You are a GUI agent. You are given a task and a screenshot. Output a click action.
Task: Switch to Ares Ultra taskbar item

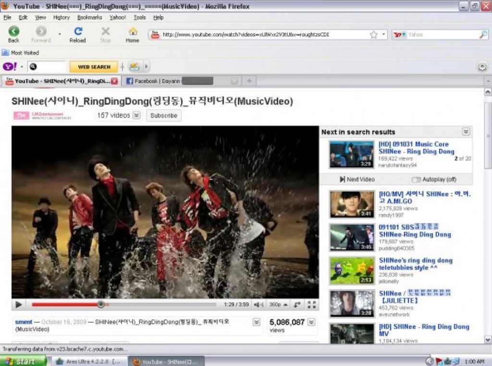89,361
